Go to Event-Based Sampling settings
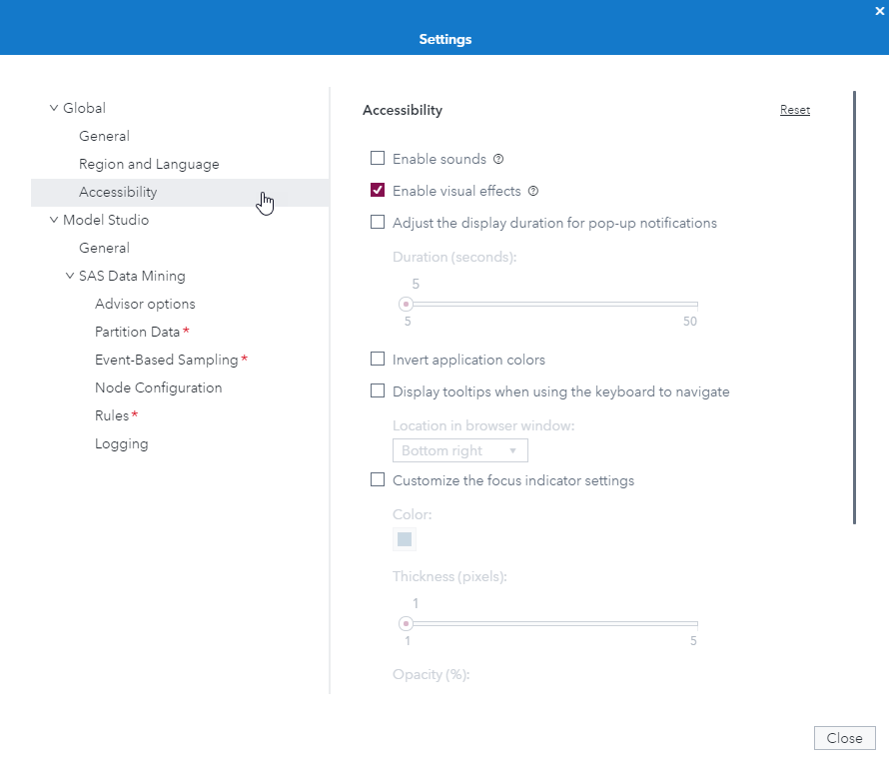This screenshot has width=889, height=762. [166, 360]
